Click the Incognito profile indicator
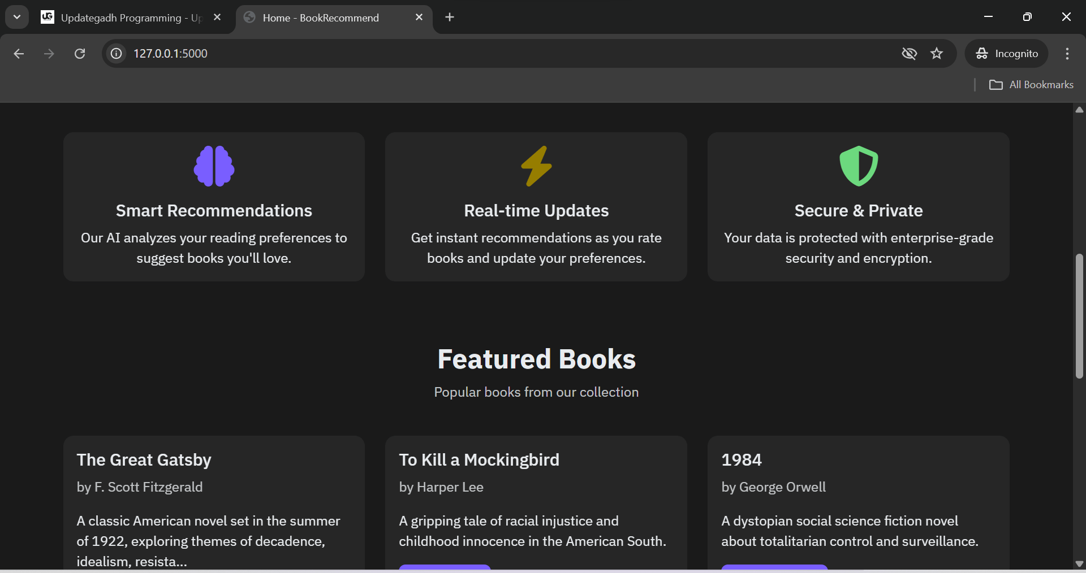The width and height of the screenshot is (1086, 573). (x=1007, y=54)
